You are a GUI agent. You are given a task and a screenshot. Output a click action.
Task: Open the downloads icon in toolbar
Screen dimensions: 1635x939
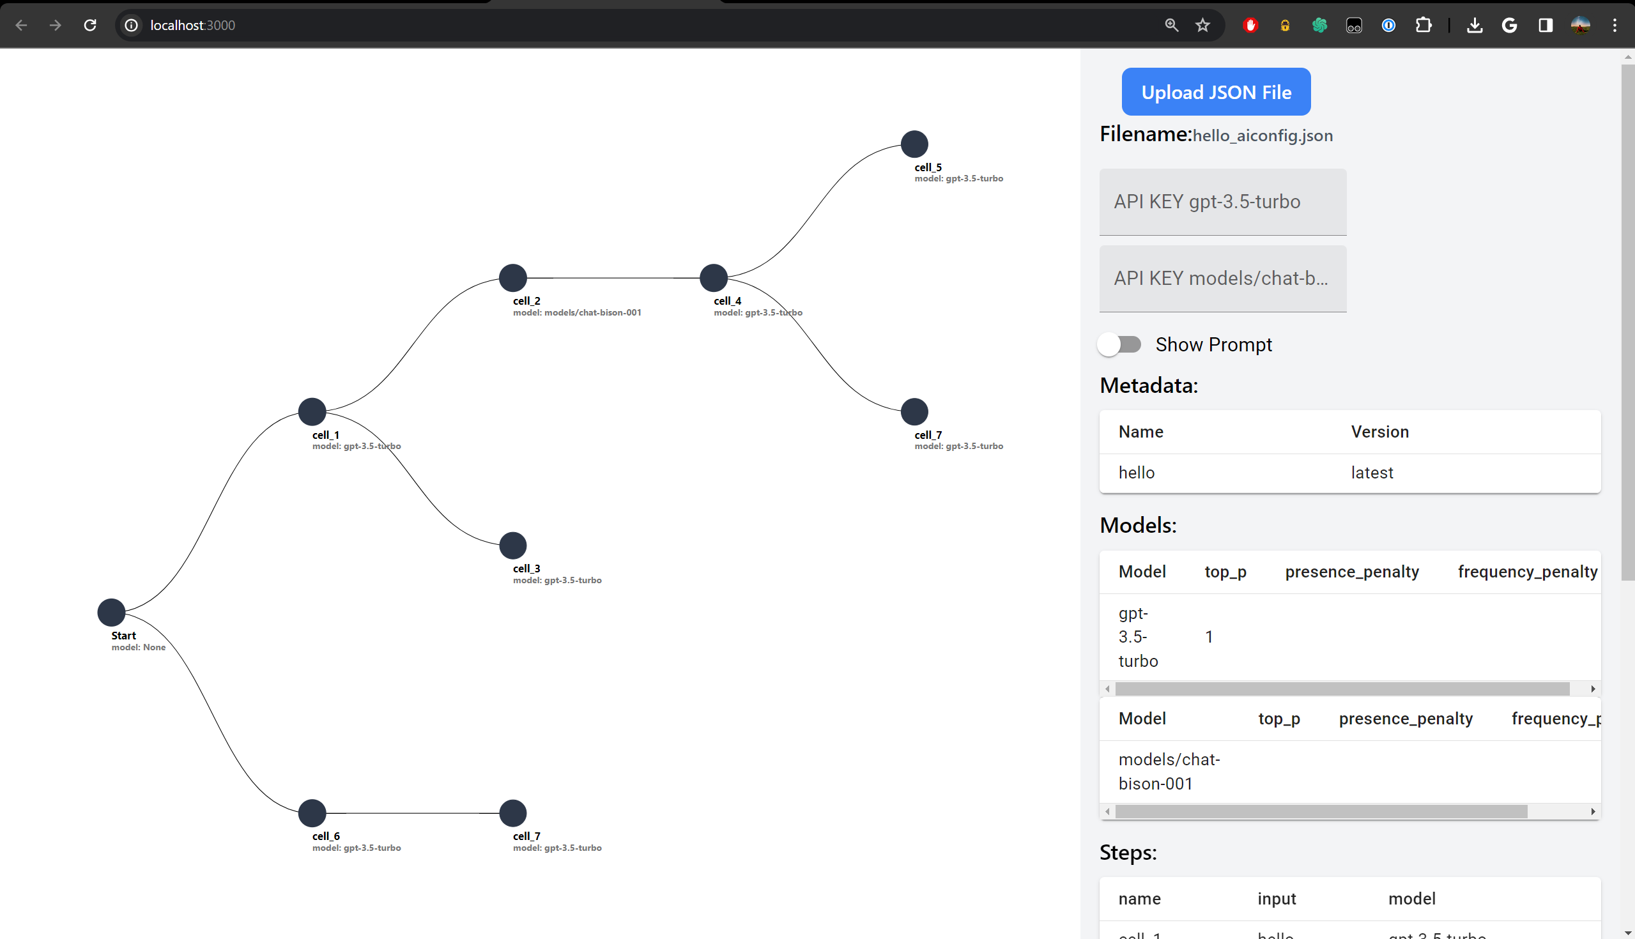click(1475, 25)
